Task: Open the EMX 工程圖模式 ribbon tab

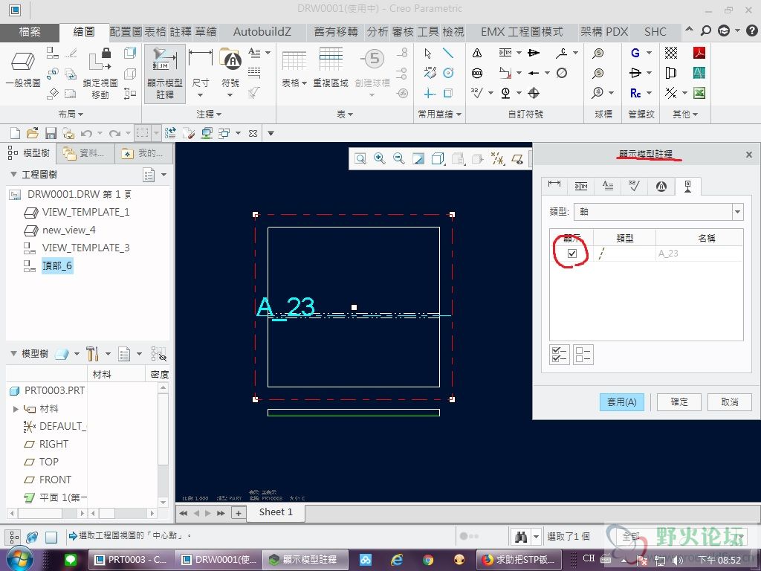Action: click(x=522, y=32)
